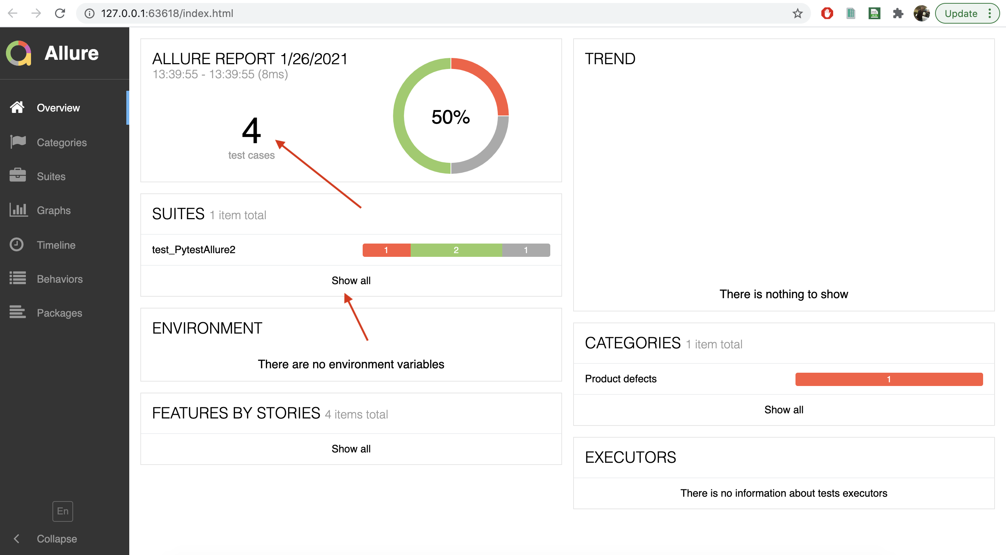Click the bookmark star icon
This screenshot has height=555, width=1006.
click(x=797, y=13)
